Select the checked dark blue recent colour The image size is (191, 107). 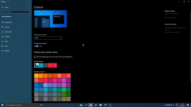point(36,65)
